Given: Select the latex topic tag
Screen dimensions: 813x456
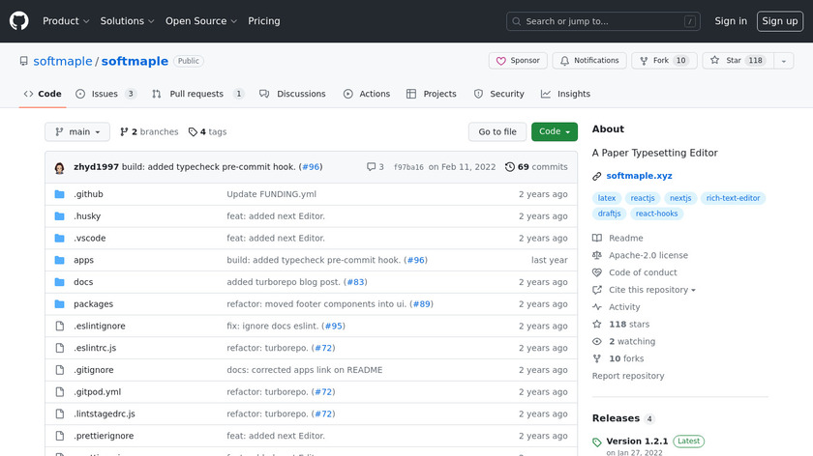Looking at the screenshot, I should click(607, 198).
